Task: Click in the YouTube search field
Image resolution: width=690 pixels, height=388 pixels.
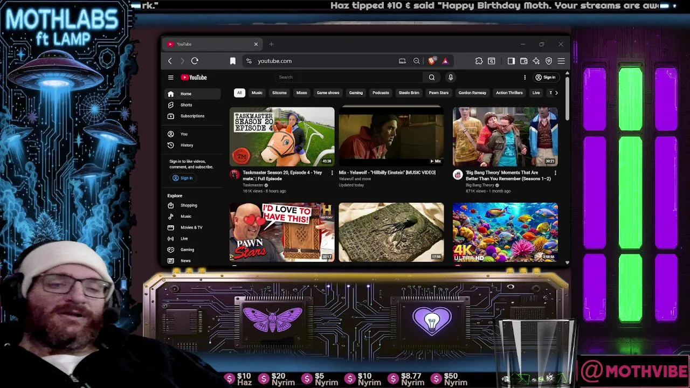Action: [350, 77]
